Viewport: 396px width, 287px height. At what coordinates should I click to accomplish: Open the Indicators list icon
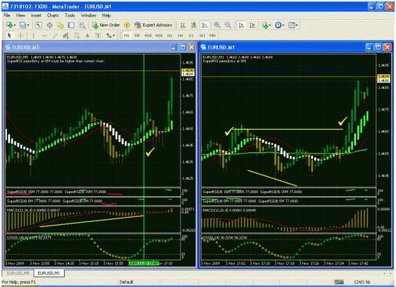pyautogui.click(x=265, y=25)
